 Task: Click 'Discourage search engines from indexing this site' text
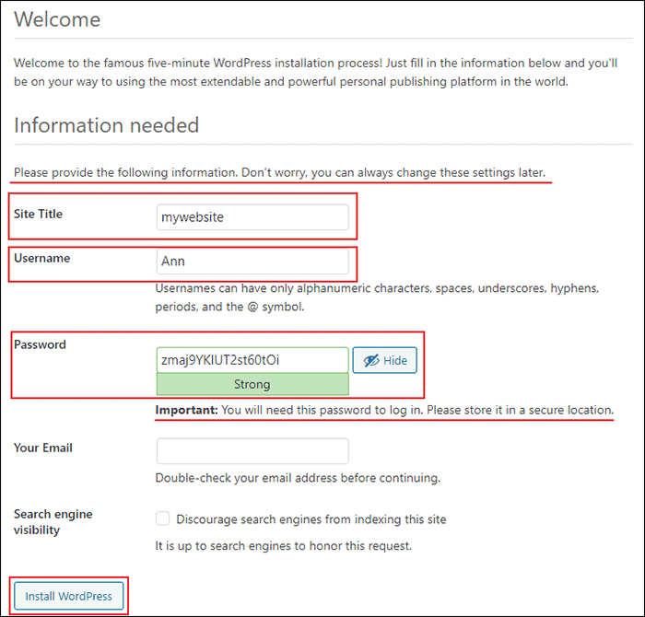point(311,519)
